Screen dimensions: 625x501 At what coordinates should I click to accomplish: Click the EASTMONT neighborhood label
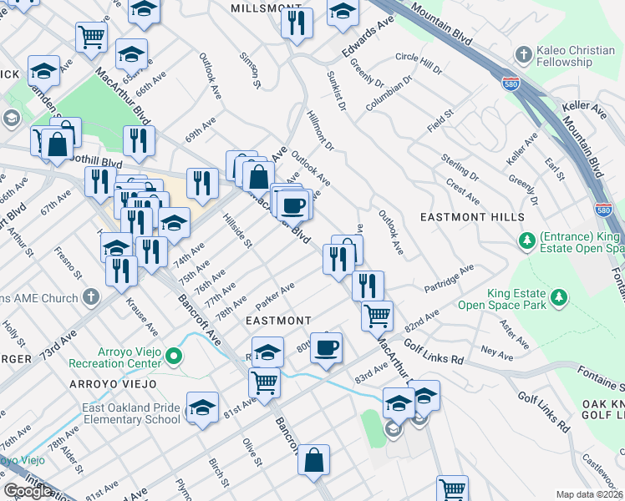278,321
